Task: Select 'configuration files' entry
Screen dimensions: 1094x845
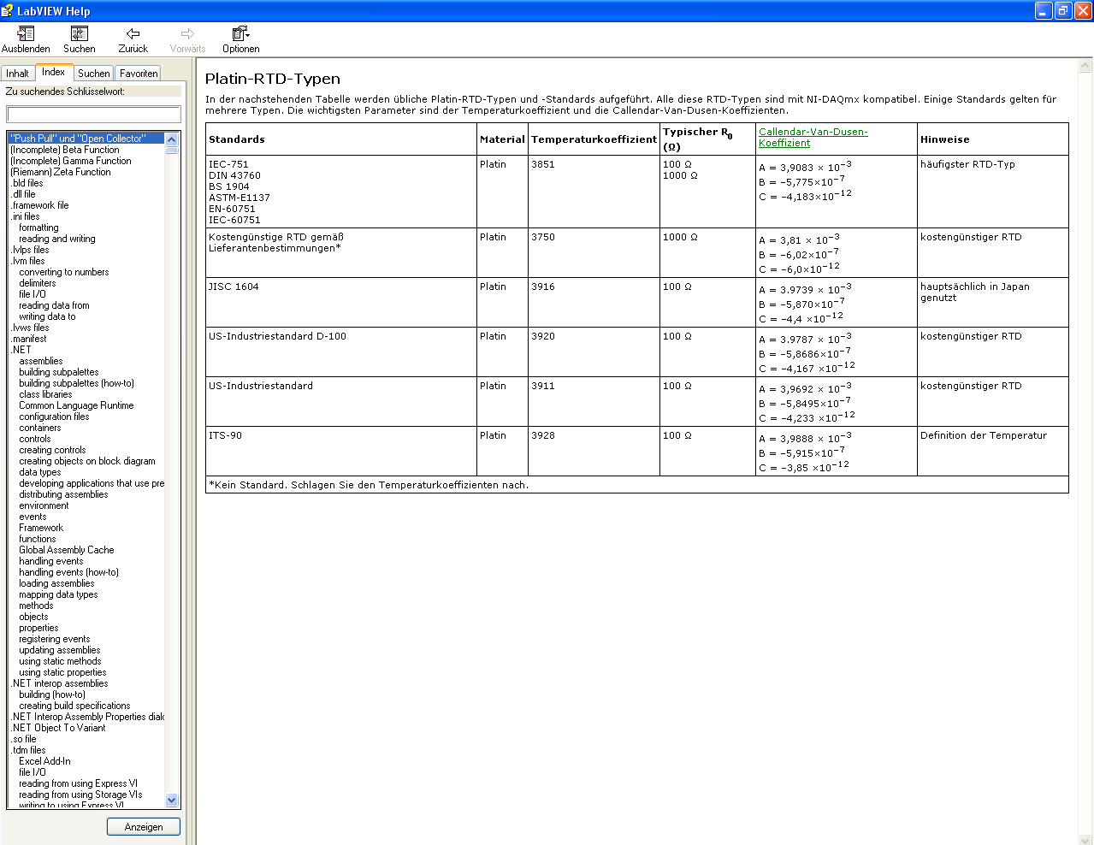Action: 54,417
